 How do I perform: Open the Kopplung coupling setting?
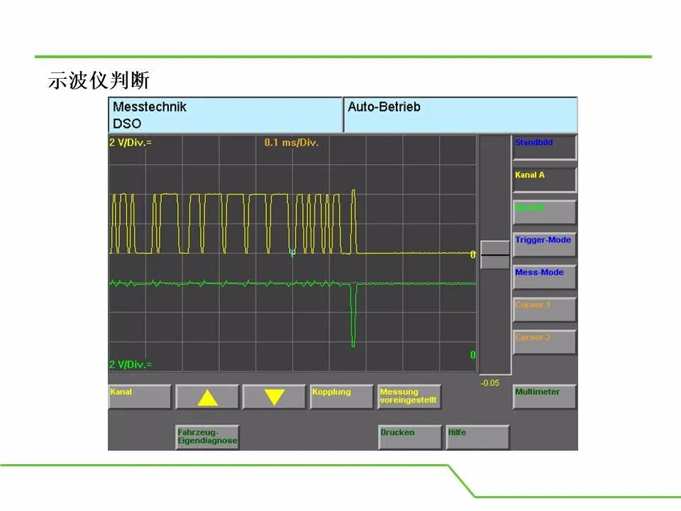[341, 397]
